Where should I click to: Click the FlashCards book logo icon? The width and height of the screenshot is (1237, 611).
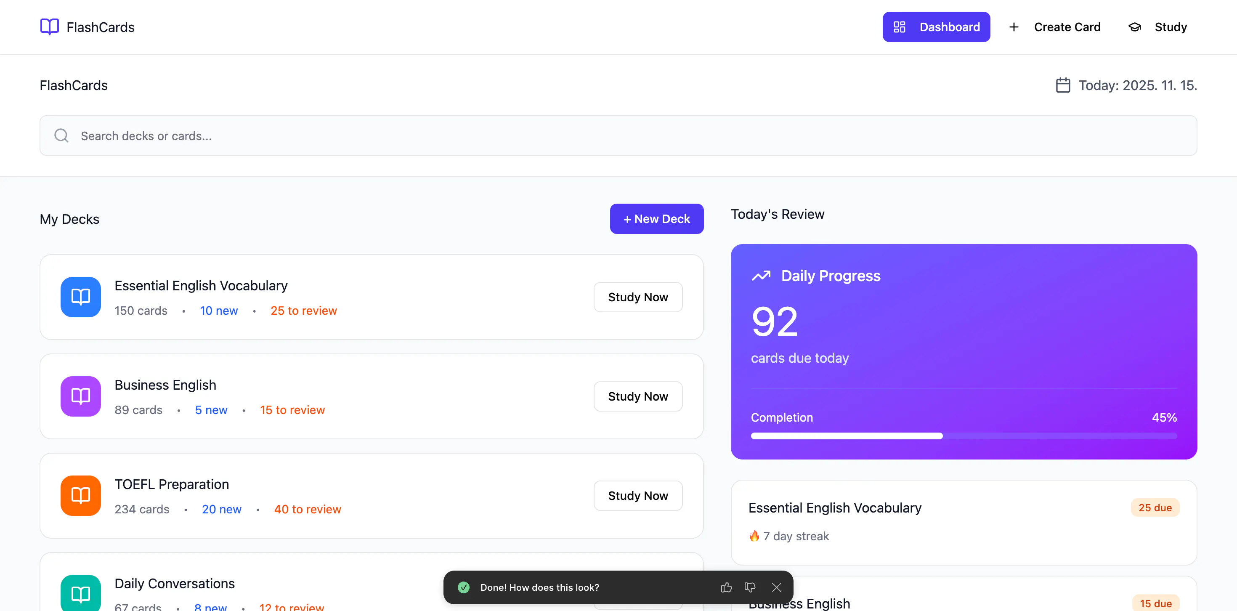pos(50,27)
